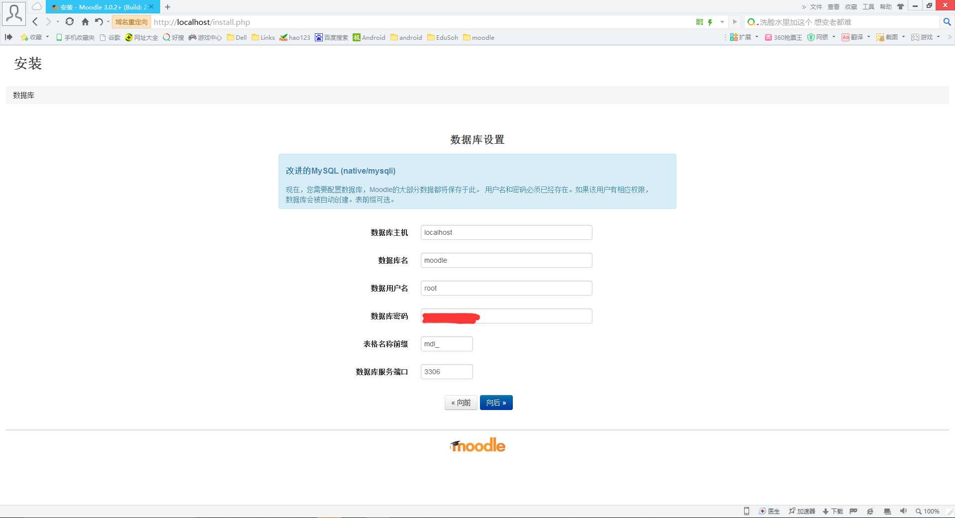
Task: Expand the address bar history dropdown arrow
Action: [x=722, y=22]
